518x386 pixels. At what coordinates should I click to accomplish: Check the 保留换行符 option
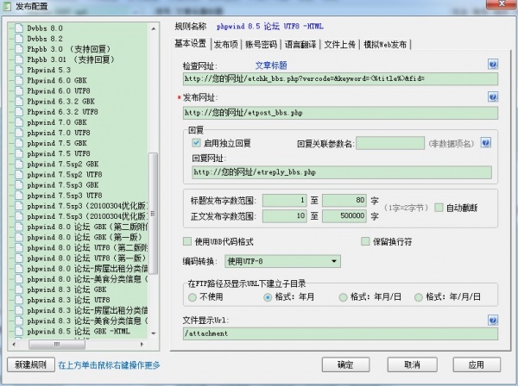(365, 241)
